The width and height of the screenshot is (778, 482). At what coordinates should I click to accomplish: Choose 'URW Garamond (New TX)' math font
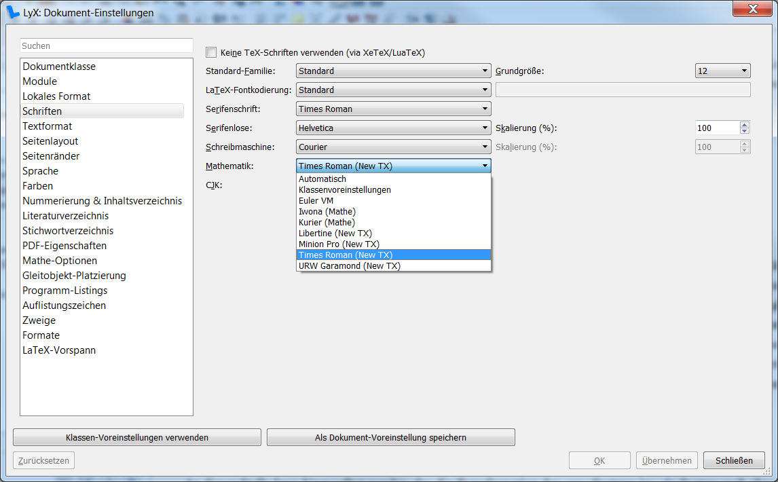(394, 266)
